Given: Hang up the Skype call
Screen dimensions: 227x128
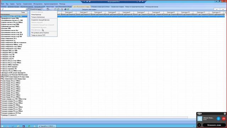Looking at the screenshot, I should click(224, 119).
